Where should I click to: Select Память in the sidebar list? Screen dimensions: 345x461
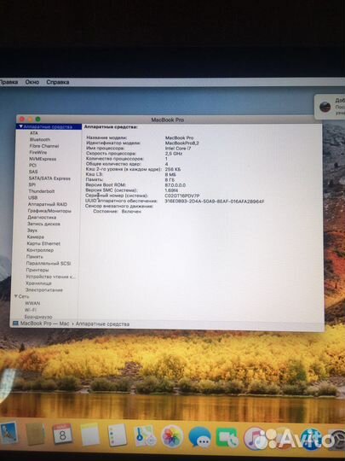35,257
